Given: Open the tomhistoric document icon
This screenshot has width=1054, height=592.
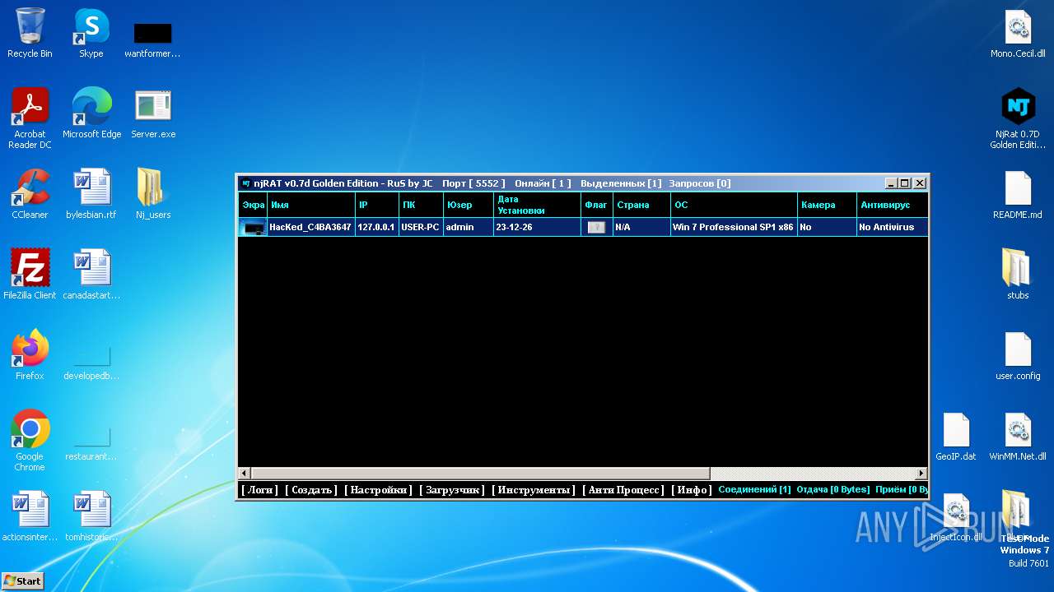Looking at the screenshot, I should [x=91, y=516].
